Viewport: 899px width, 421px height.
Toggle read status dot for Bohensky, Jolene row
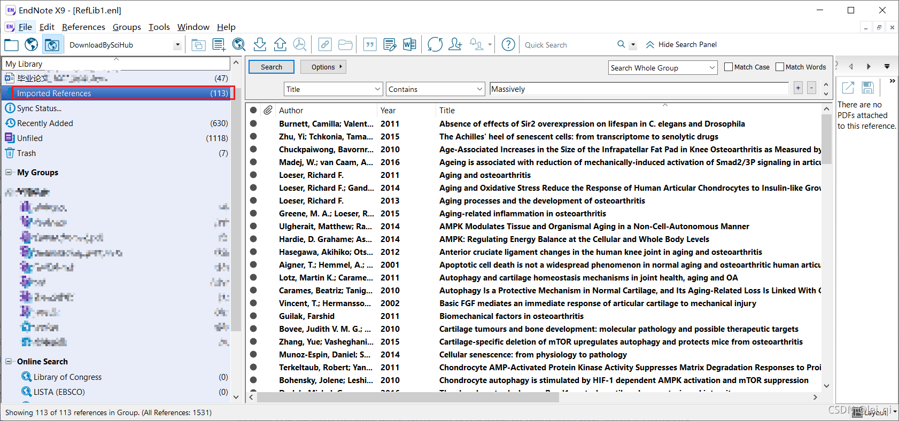click(253, 380)
